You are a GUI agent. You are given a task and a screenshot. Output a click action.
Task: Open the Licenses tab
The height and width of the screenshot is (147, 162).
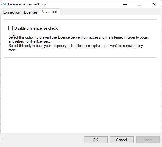(31, 12)
